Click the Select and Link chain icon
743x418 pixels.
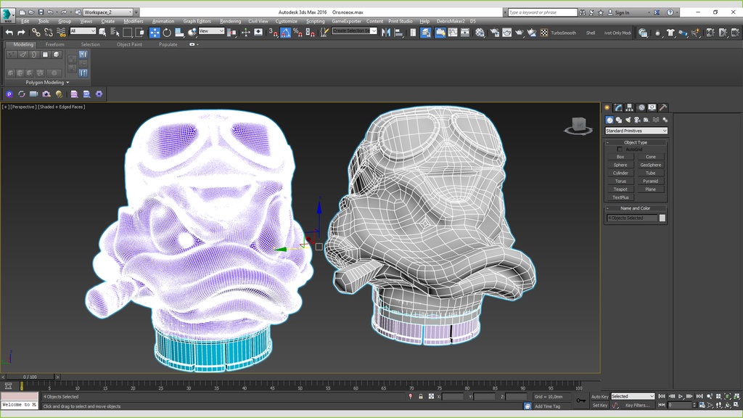point(36,33)
